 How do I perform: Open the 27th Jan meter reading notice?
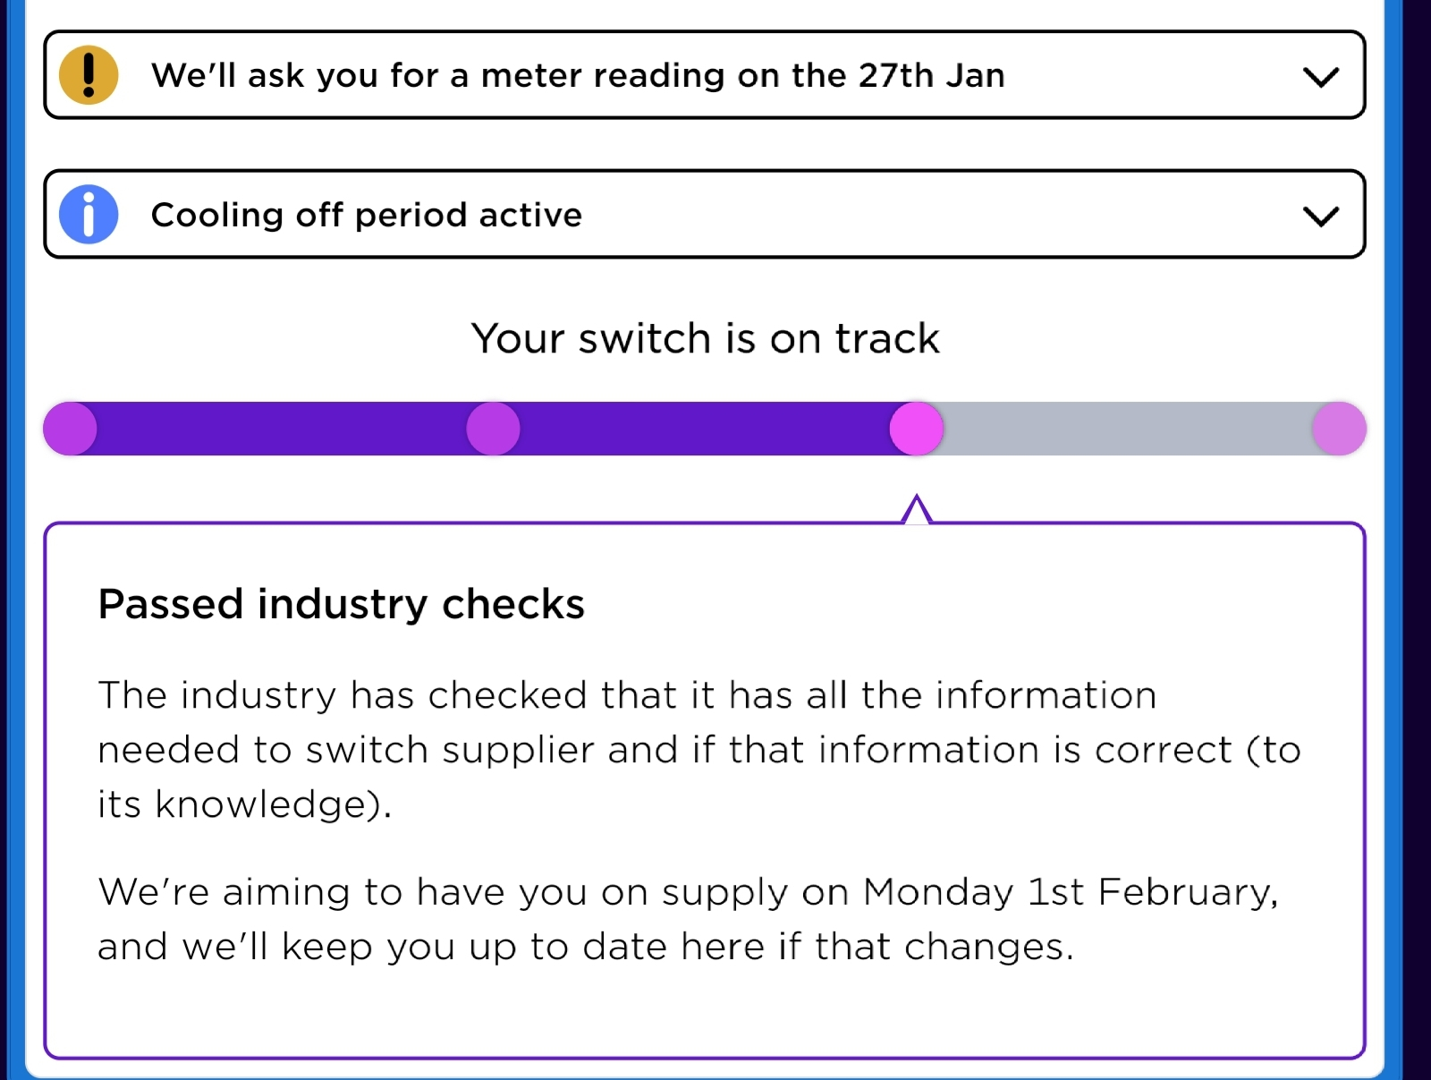tap(705, 75)
